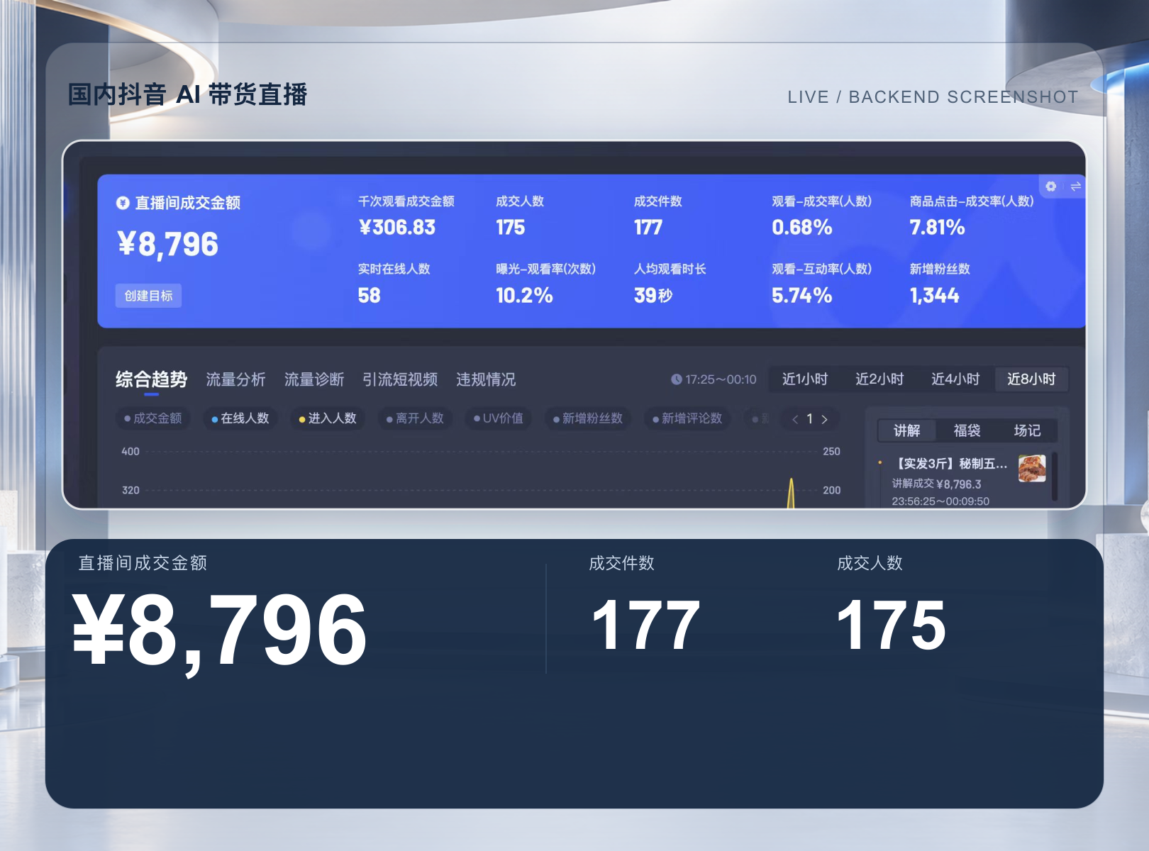Image resolution: width=1149 pixels, height=851 pixels.
Task: Click the legend page number 1
Action: [809, 419]
